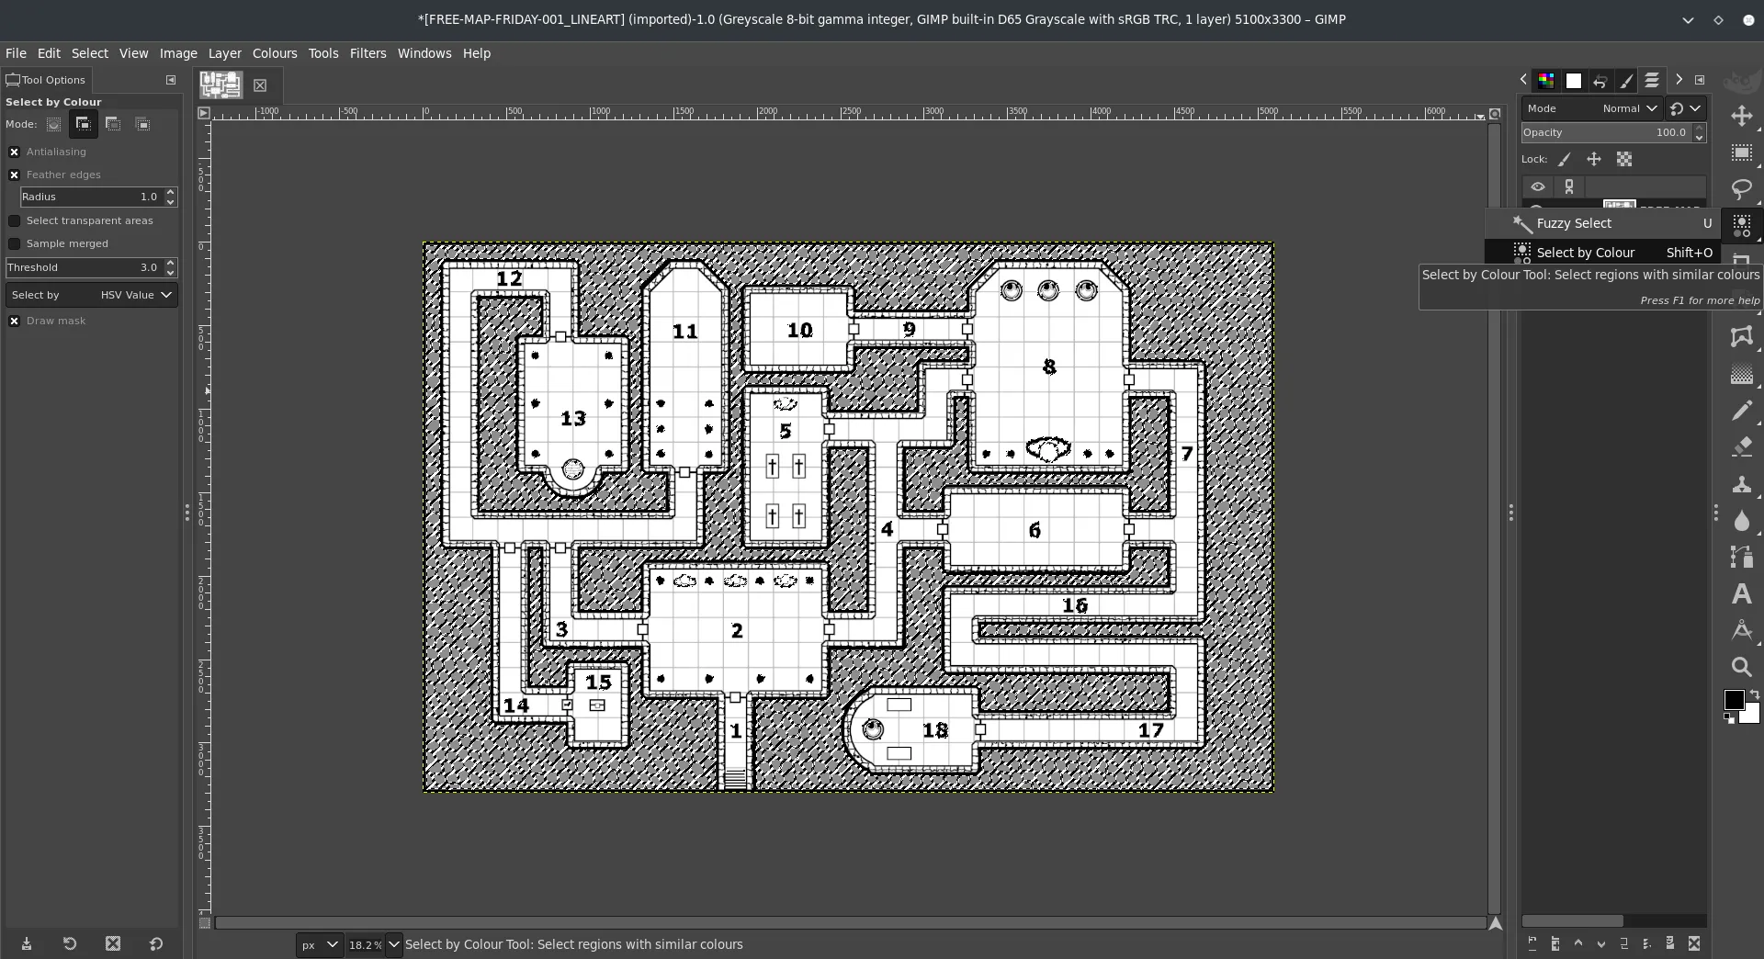Open the Colours menu
This screenshot has width=1764, height=959.
275,53
